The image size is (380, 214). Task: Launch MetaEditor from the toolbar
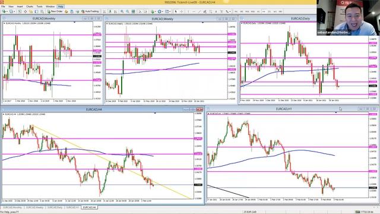point(66,11)
